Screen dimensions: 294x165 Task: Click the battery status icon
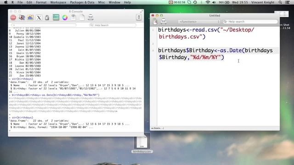(227, 2)
